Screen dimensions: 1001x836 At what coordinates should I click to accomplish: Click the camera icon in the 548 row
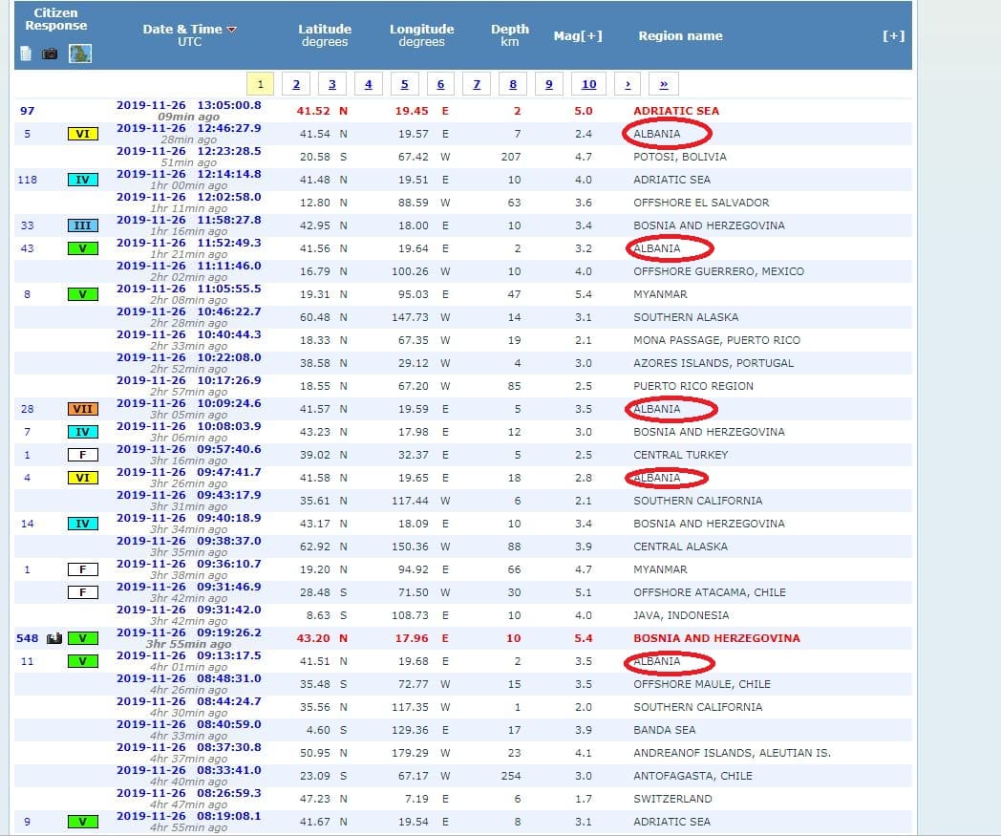click(x=54, y=638)
